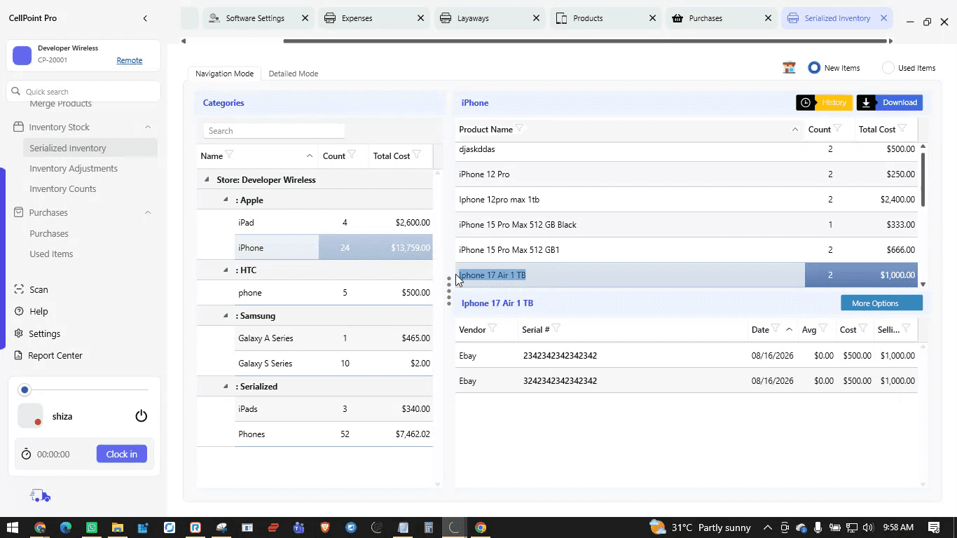Select the Galaxy S Series category row
957x538 pixels.
333,364
